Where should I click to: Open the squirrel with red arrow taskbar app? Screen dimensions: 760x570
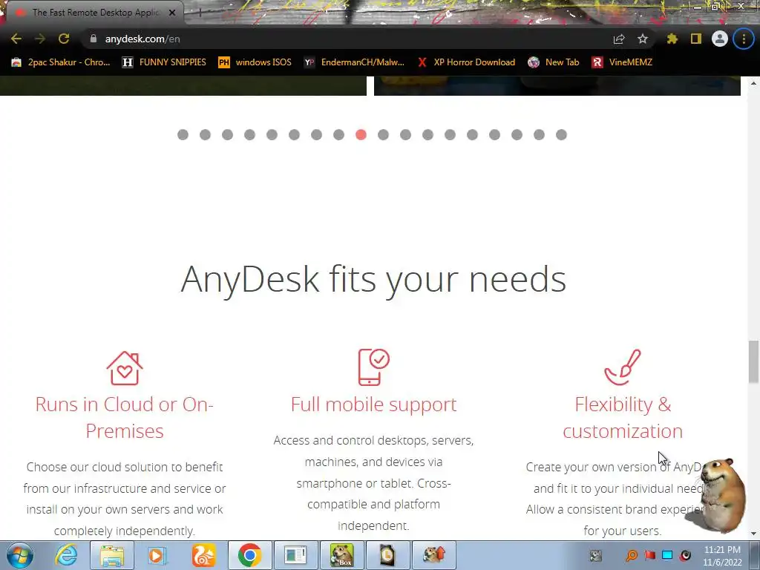(x=433, y=555)
